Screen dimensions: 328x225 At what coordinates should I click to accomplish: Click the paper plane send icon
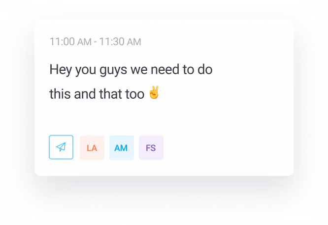point(61,147)
